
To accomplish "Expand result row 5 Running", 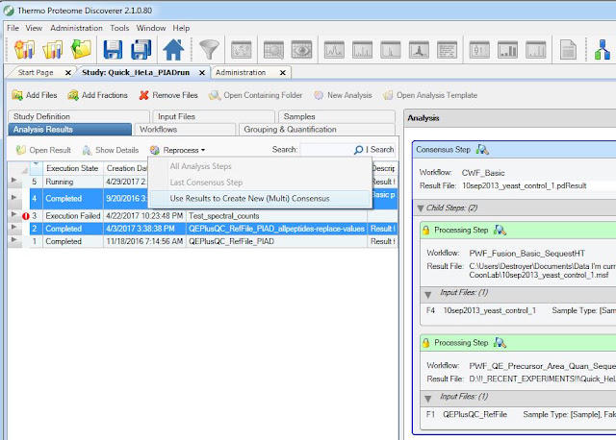I will [x=14, y=180].
